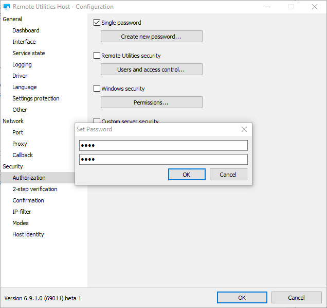327x308 pixels.
Task: Go to the Callback settings
Action: (23, 155)
